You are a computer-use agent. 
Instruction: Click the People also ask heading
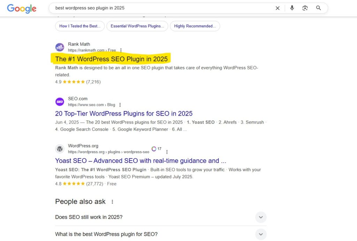click(x=81, y=201)
